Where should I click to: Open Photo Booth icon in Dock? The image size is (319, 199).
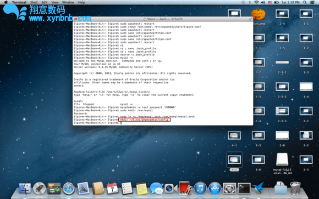(185, 188)
